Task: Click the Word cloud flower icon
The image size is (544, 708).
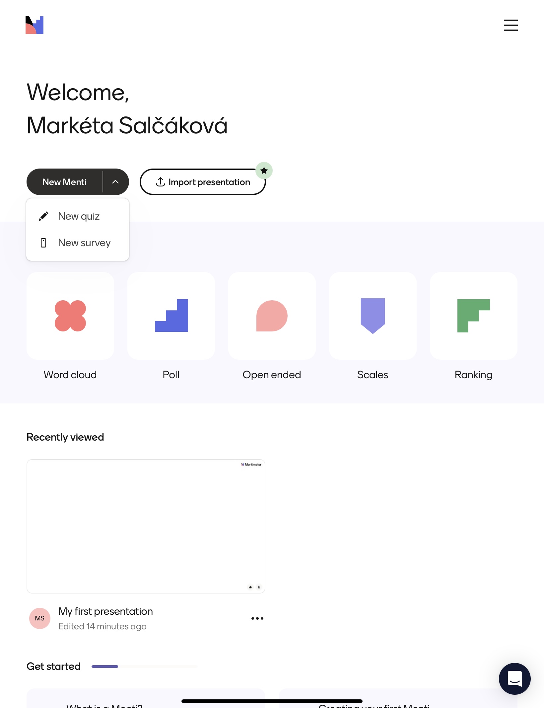Action: 70,316
